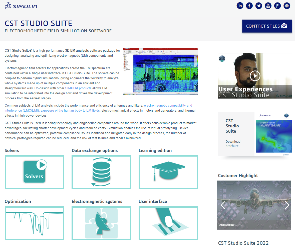The image size is (295, 247).
Task: Show previous Customer Highlight slide
Action: (x=223, y=205)
